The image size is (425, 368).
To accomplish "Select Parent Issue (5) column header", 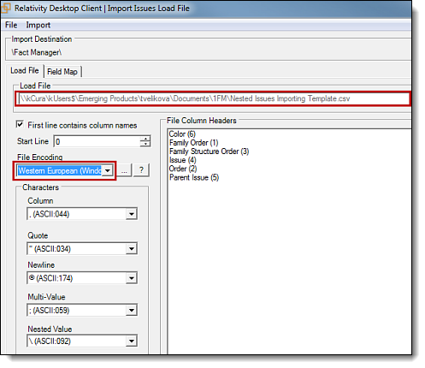I will coord(194,177).
